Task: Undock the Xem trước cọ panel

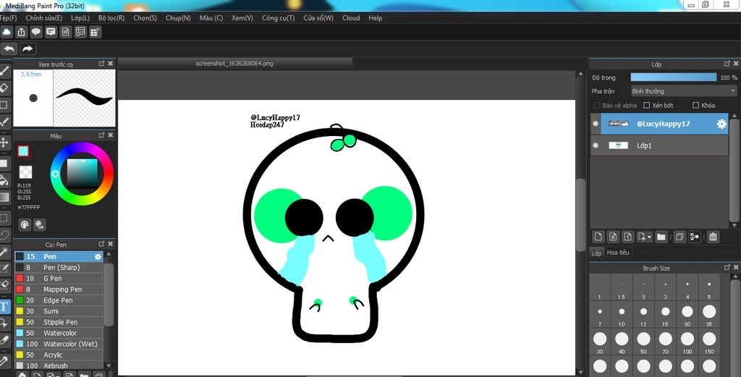Action: tap(101, 63)
